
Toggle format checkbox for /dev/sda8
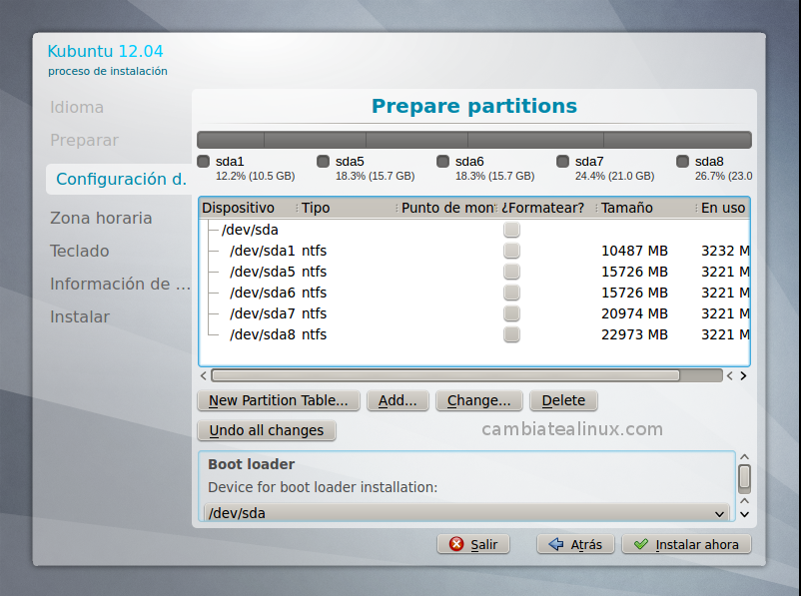(x=511, y=334)
